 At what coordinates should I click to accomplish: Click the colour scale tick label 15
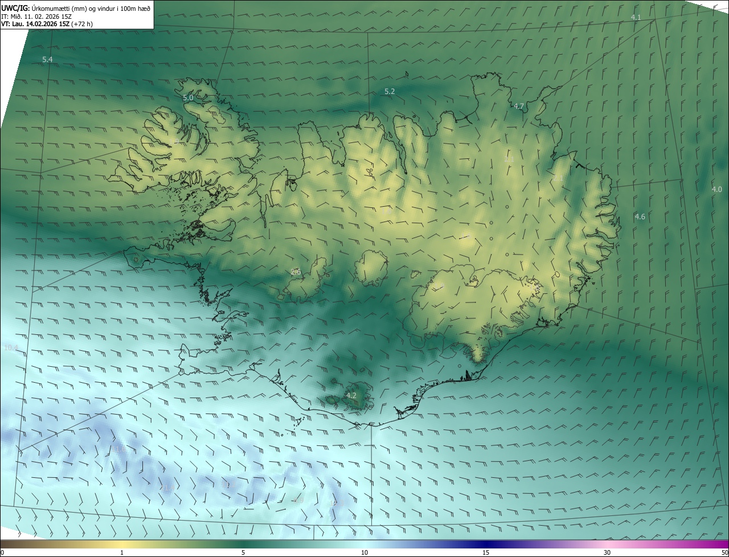coord(486,552)
